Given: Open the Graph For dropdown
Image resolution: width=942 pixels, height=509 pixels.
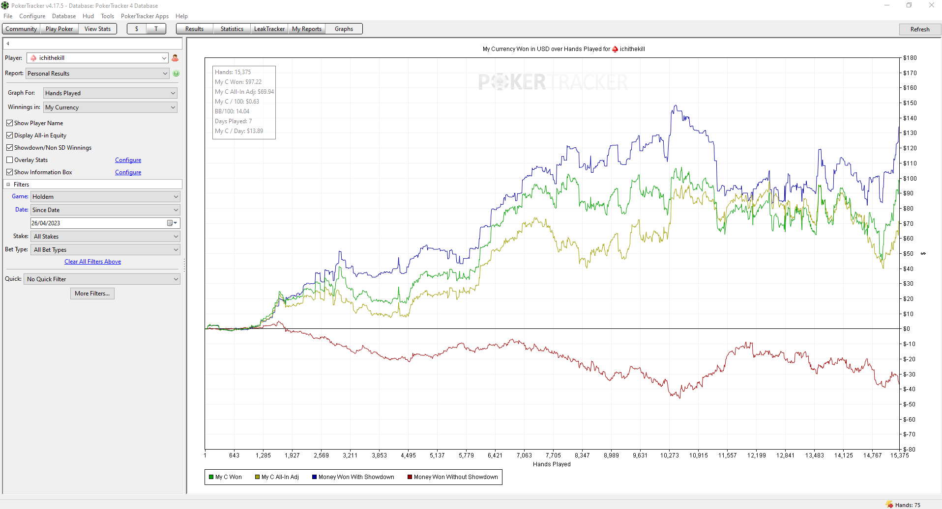Looking at the screenshot, I should pyautogui.click(x=111, y=93).
